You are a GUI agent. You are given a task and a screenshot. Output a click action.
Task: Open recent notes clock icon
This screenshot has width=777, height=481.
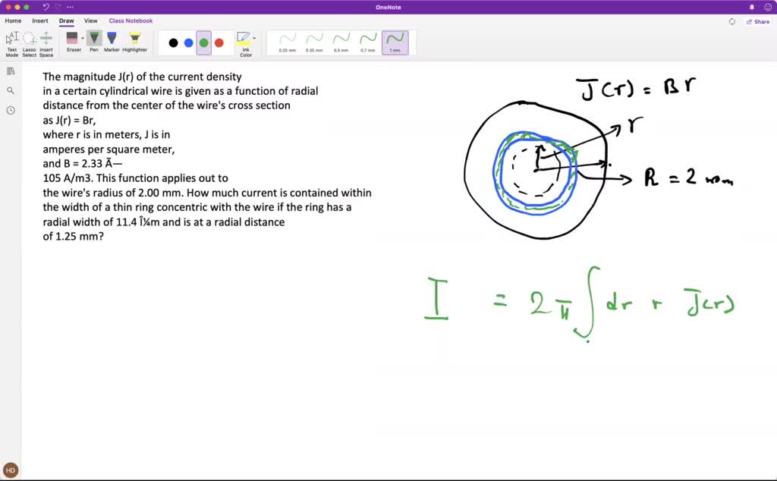pos(11,111)
